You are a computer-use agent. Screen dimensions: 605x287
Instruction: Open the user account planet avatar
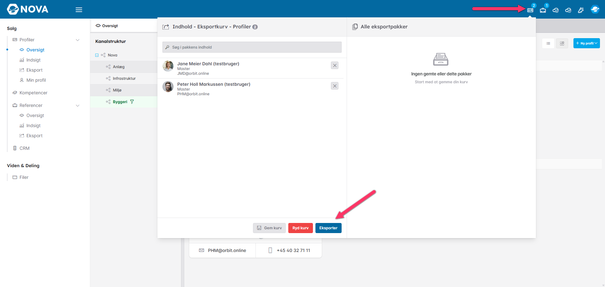click(x=595, y=9)
